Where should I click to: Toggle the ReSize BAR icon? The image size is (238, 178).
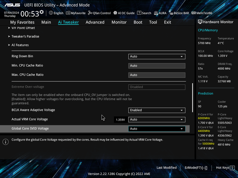point(171,13)
